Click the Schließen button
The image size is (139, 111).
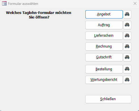(x=108, y=99)
